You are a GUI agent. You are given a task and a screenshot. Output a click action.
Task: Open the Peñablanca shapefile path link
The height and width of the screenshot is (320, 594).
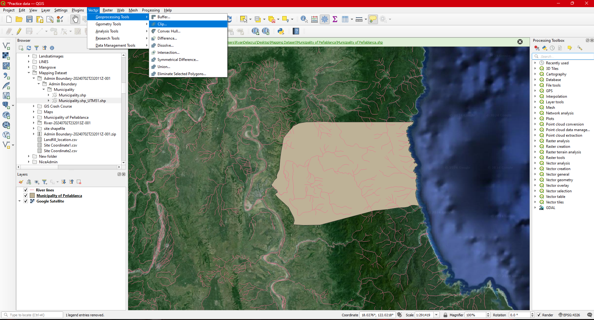pos(305,42)
